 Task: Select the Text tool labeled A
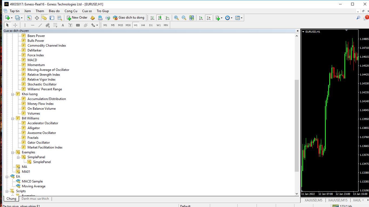(63, 25)
